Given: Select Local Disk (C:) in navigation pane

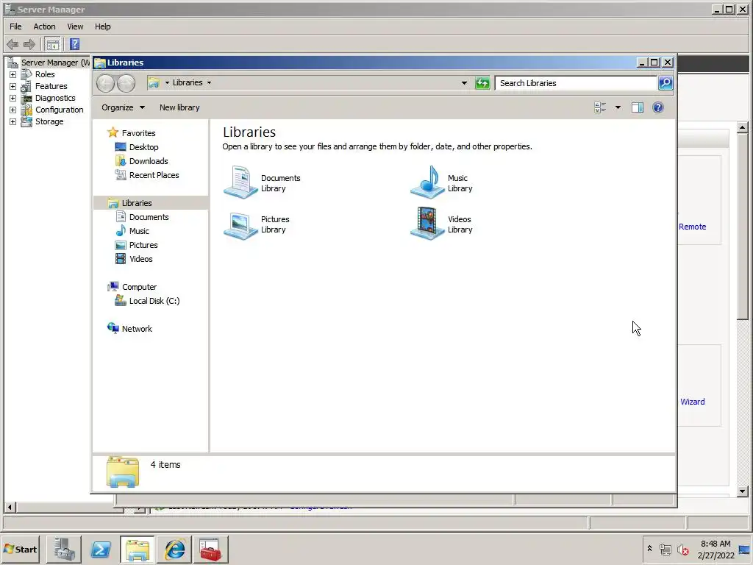Looking at the screenshot, I should [x=154, y=301].
